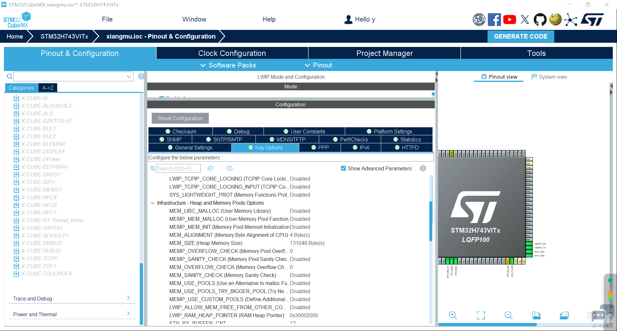Open the Platform Settings tab
This screenshot has height=331, width=617.
coord(389,131)
